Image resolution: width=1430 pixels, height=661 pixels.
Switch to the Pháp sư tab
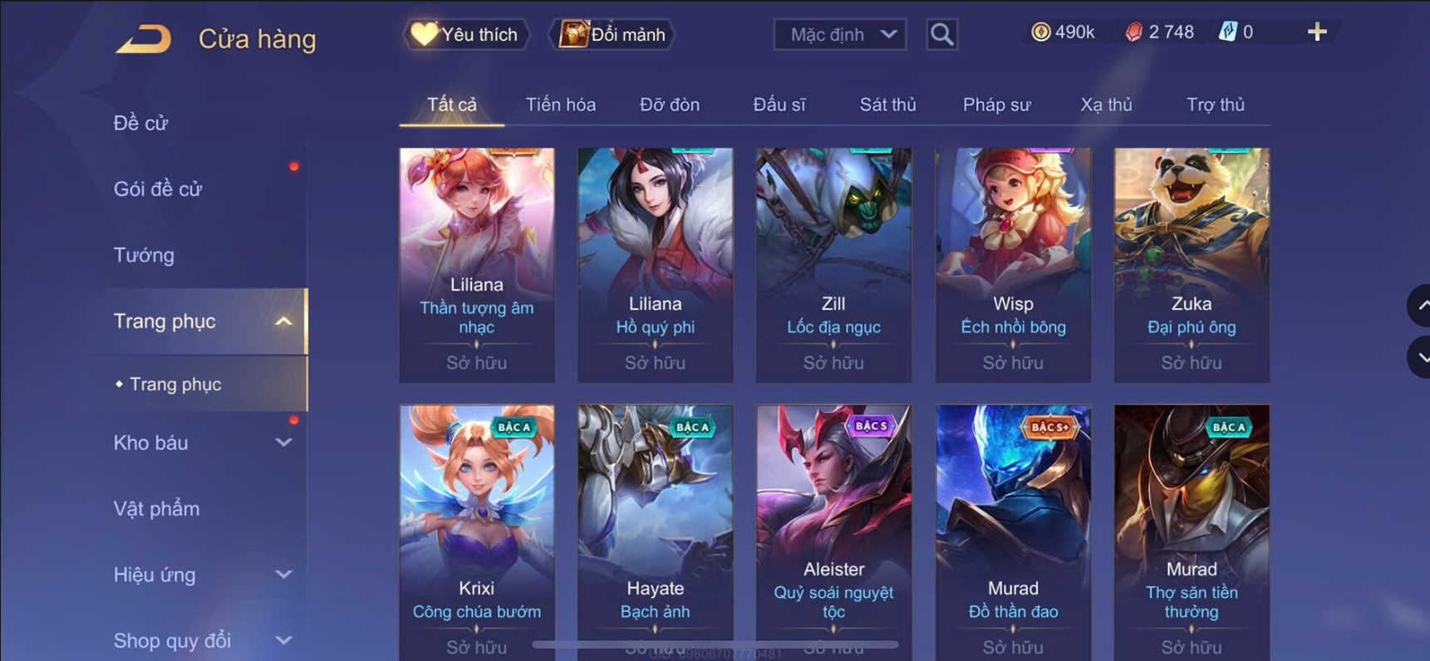[996, 105]
